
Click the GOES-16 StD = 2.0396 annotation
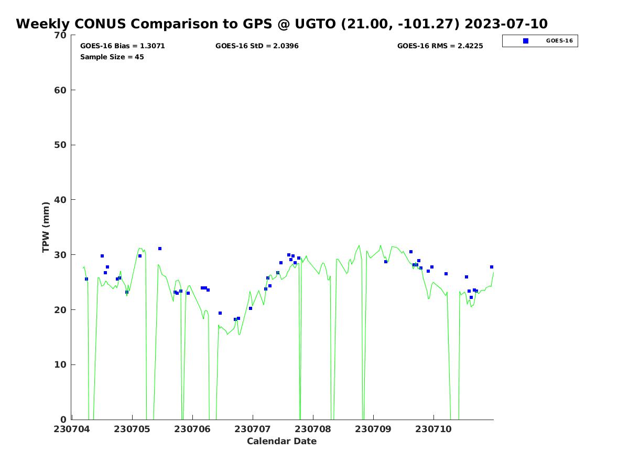tap(257, 46)
